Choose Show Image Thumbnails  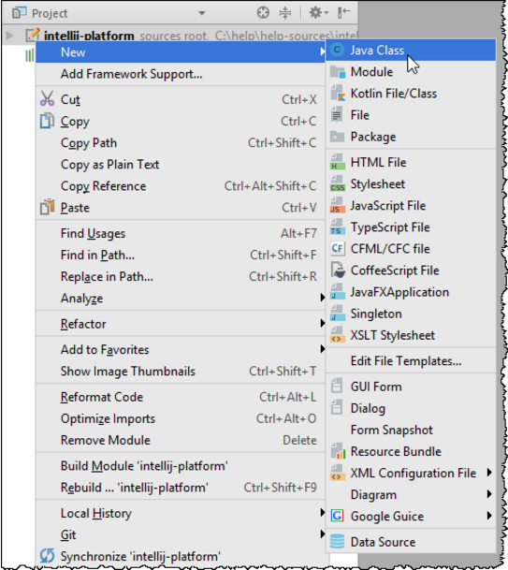click(x=181, y=371)
